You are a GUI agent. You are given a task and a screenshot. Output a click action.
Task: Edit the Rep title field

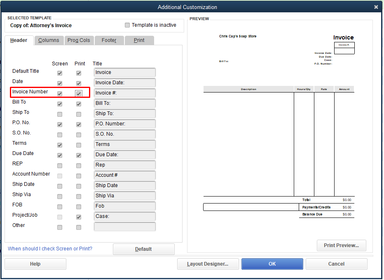pyautogui.click(x=125, y=165)
